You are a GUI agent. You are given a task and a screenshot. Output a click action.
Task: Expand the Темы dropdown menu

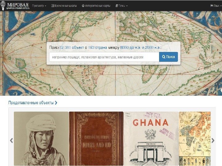[121, 6]
